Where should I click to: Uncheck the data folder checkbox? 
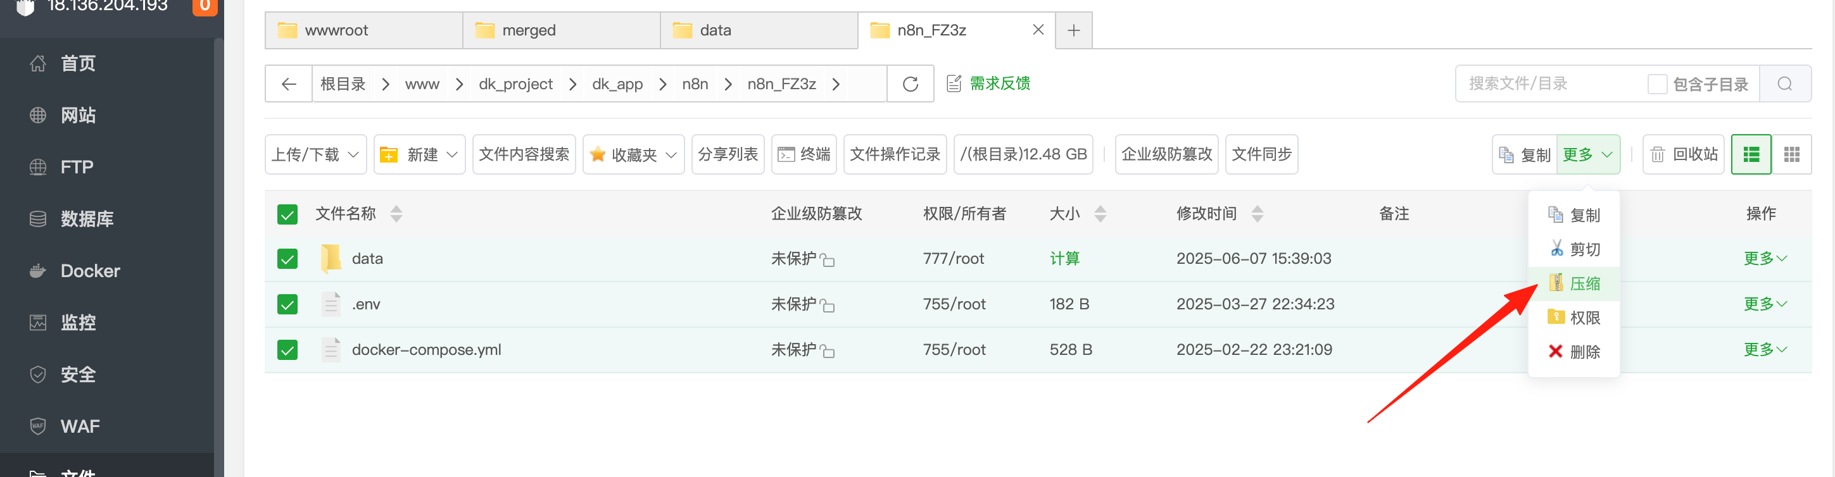click(x=287, y=259)
